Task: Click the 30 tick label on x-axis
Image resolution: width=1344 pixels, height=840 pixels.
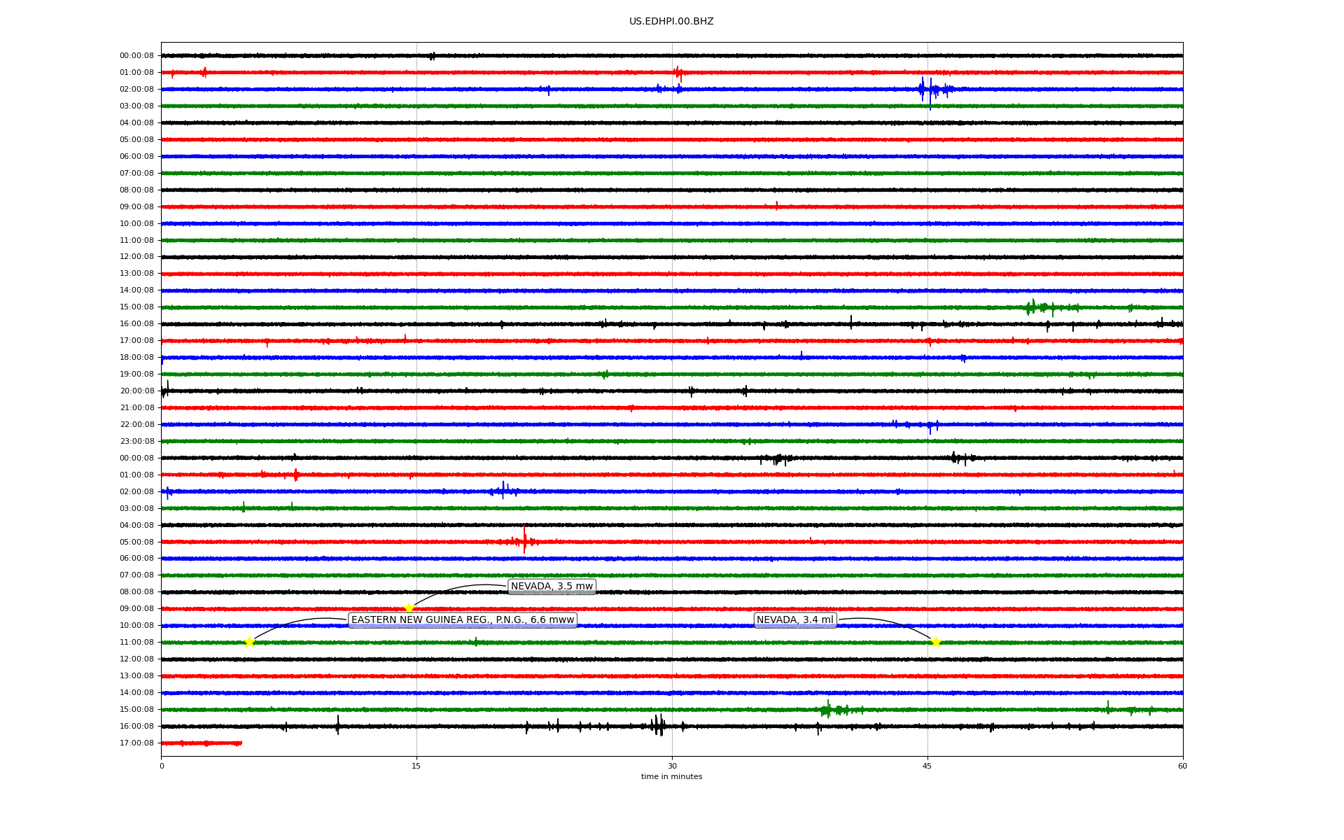Action: coord(672,766)
